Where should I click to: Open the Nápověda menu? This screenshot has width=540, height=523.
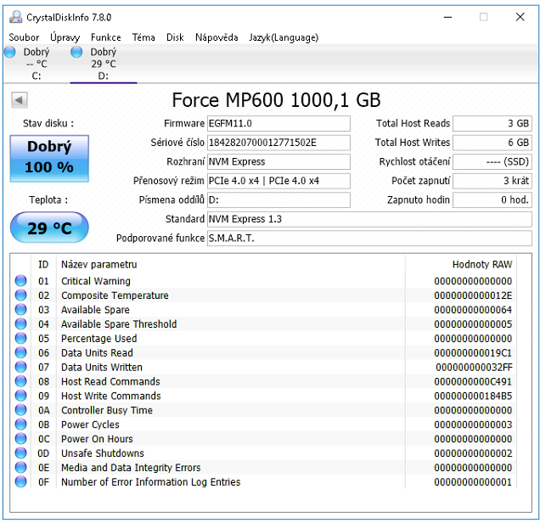click(x=217, y=37)
